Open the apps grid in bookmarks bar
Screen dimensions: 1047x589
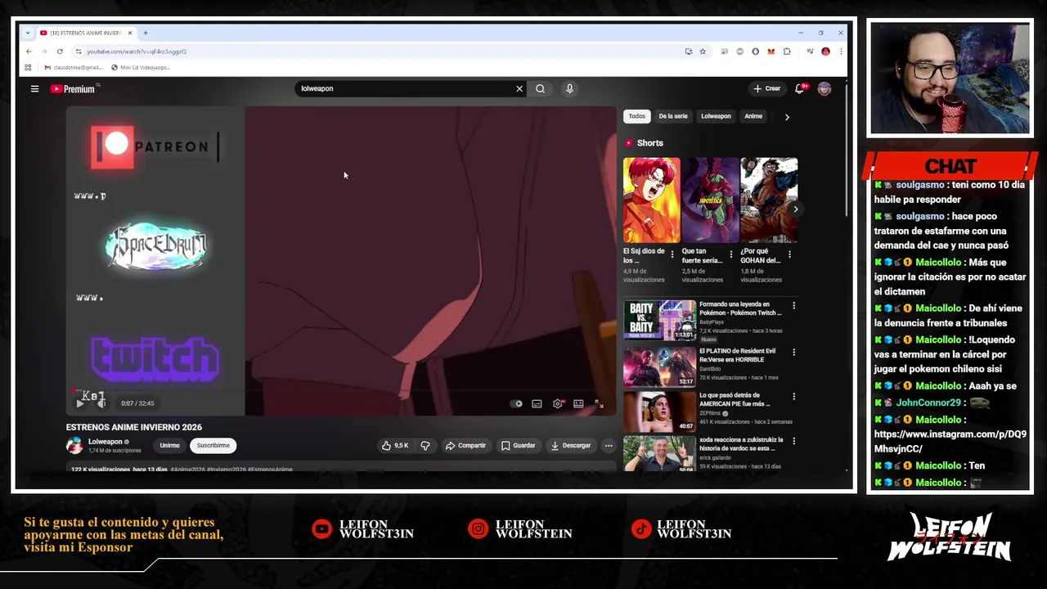coord(28,67)
